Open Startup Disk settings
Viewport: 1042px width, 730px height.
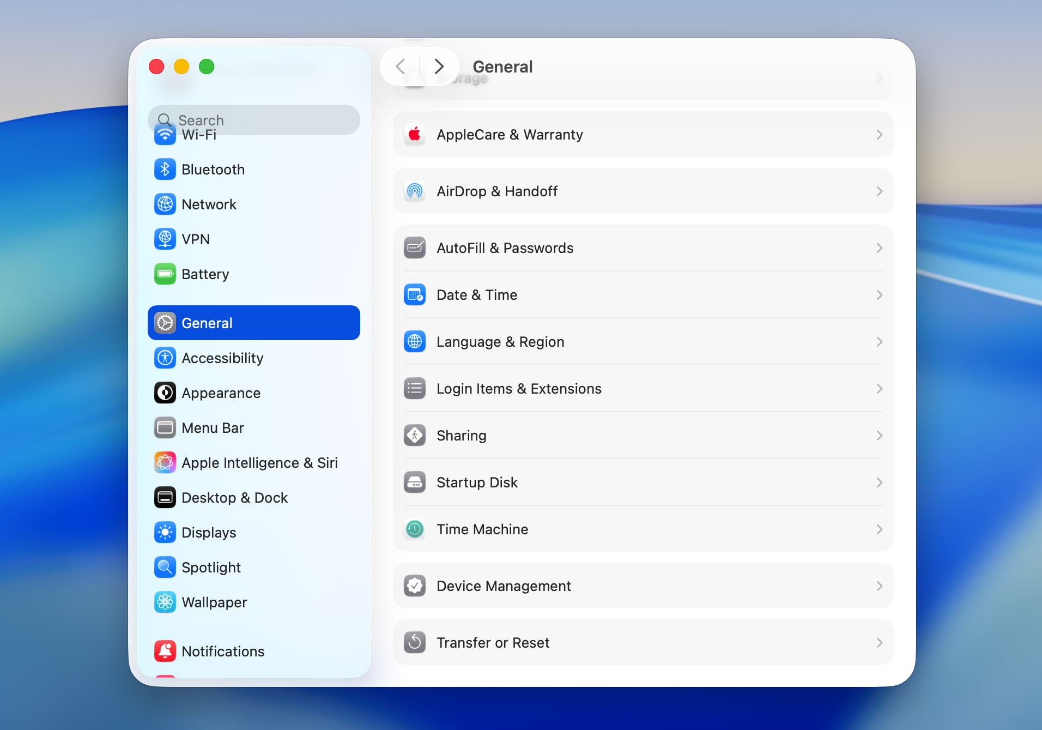[643, 482]
